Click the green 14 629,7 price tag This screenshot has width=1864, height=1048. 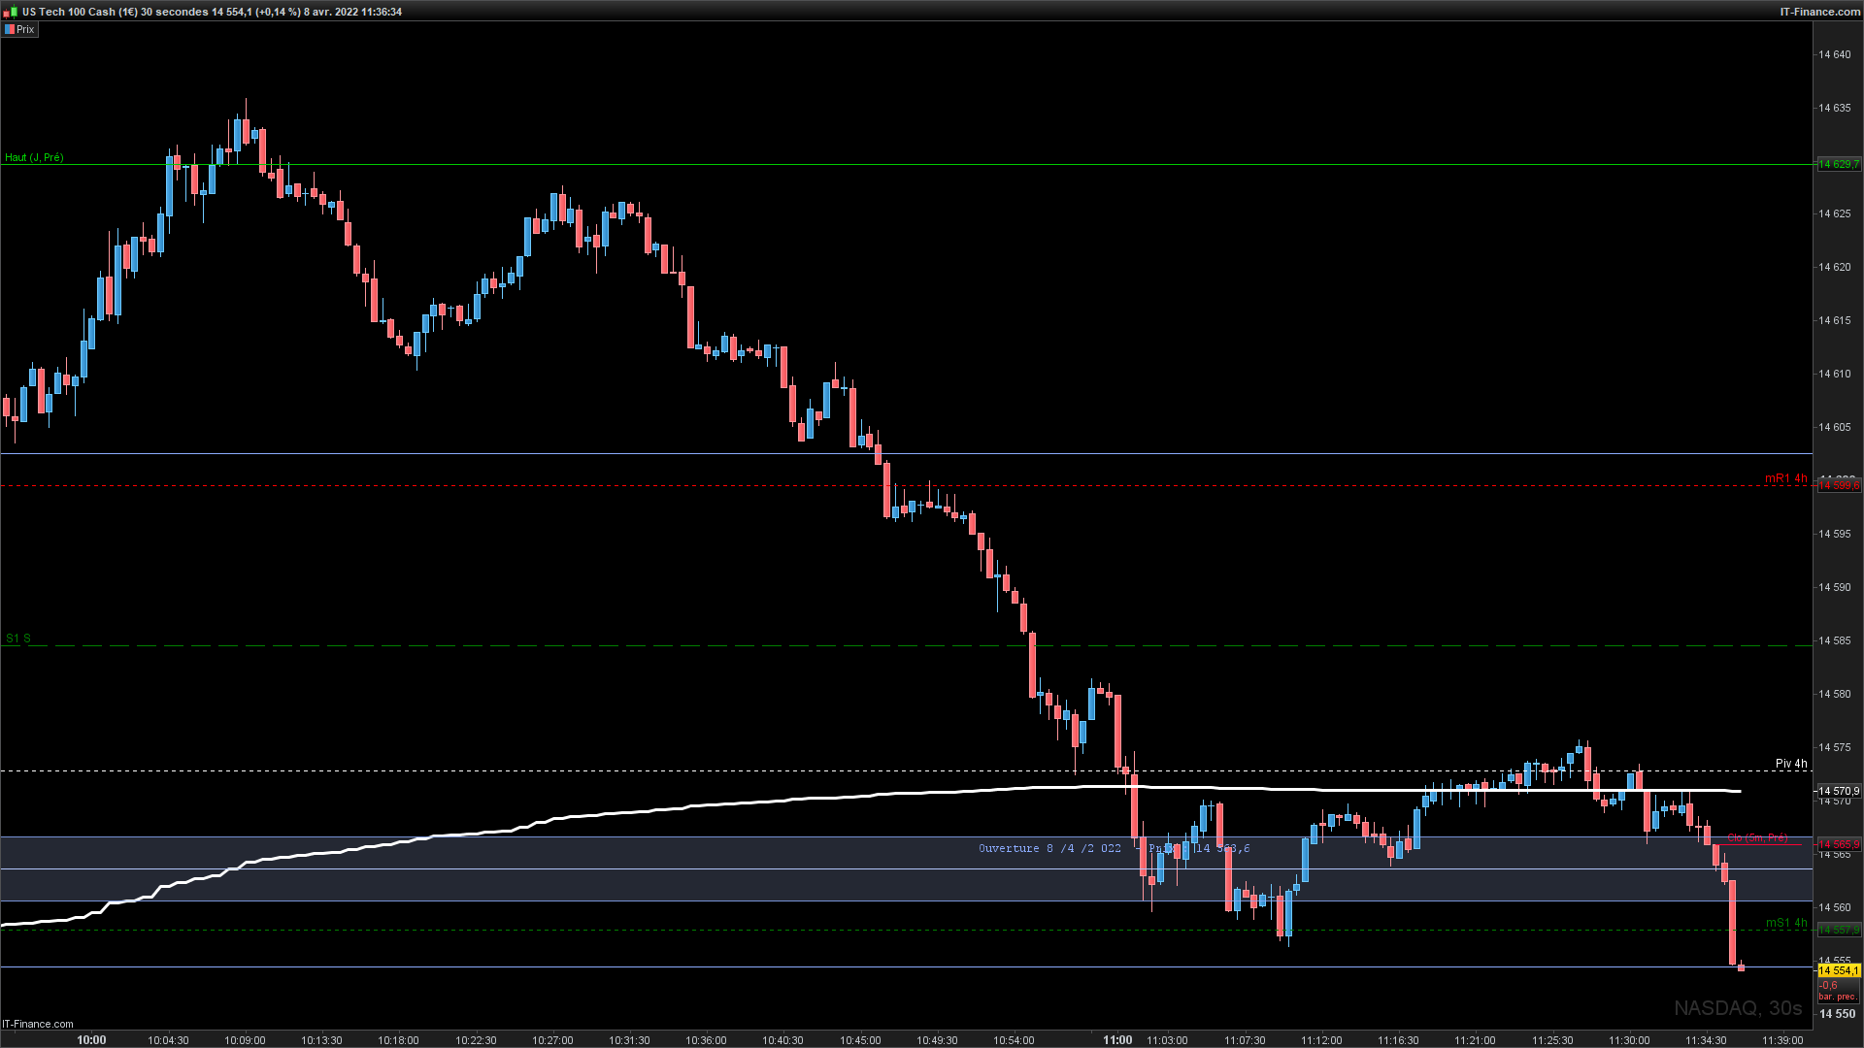point(1838,164)
